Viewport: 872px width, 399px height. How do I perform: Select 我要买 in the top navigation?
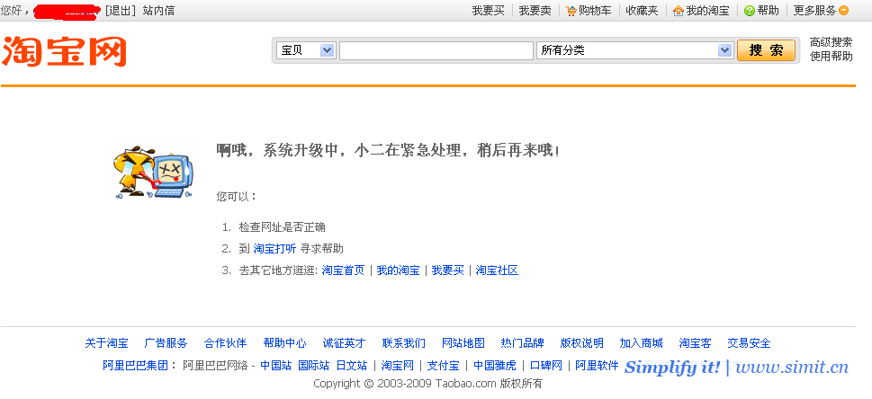click(488, 11)
